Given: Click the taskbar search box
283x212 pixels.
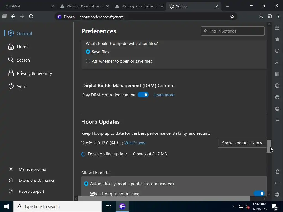Looking at the screenshot, I should pos(57,206).
